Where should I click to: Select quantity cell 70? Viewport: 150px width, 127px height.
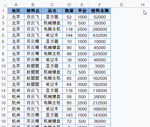tap(69, 23)
